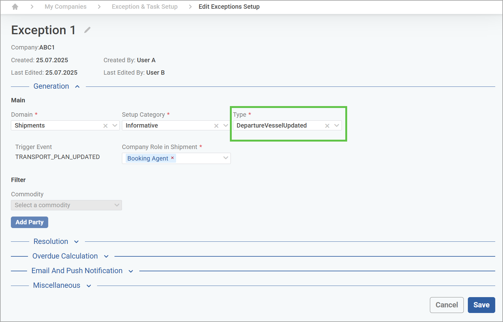This screenshot has height=322, width=503.
Task: Click the Add Party button
Action: point(30,222)
